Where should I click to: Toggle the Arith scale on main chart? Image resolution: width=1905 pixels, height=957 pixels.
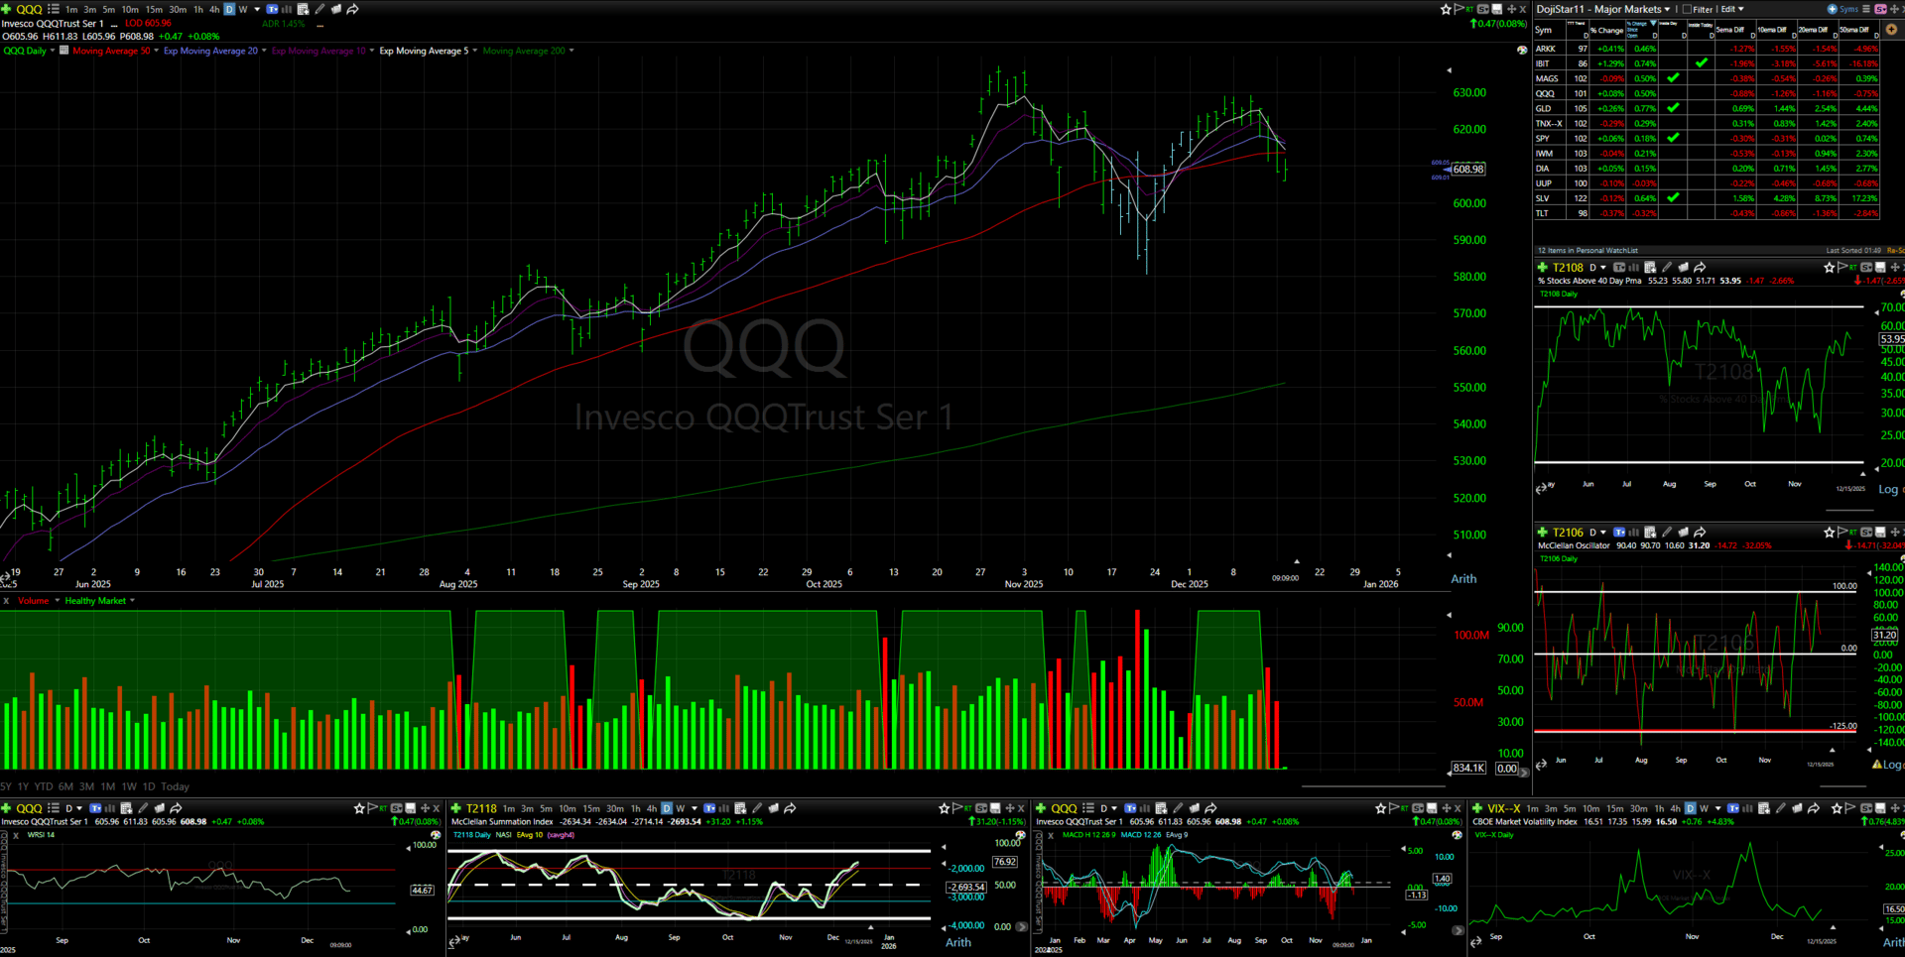click(1463, 579)
